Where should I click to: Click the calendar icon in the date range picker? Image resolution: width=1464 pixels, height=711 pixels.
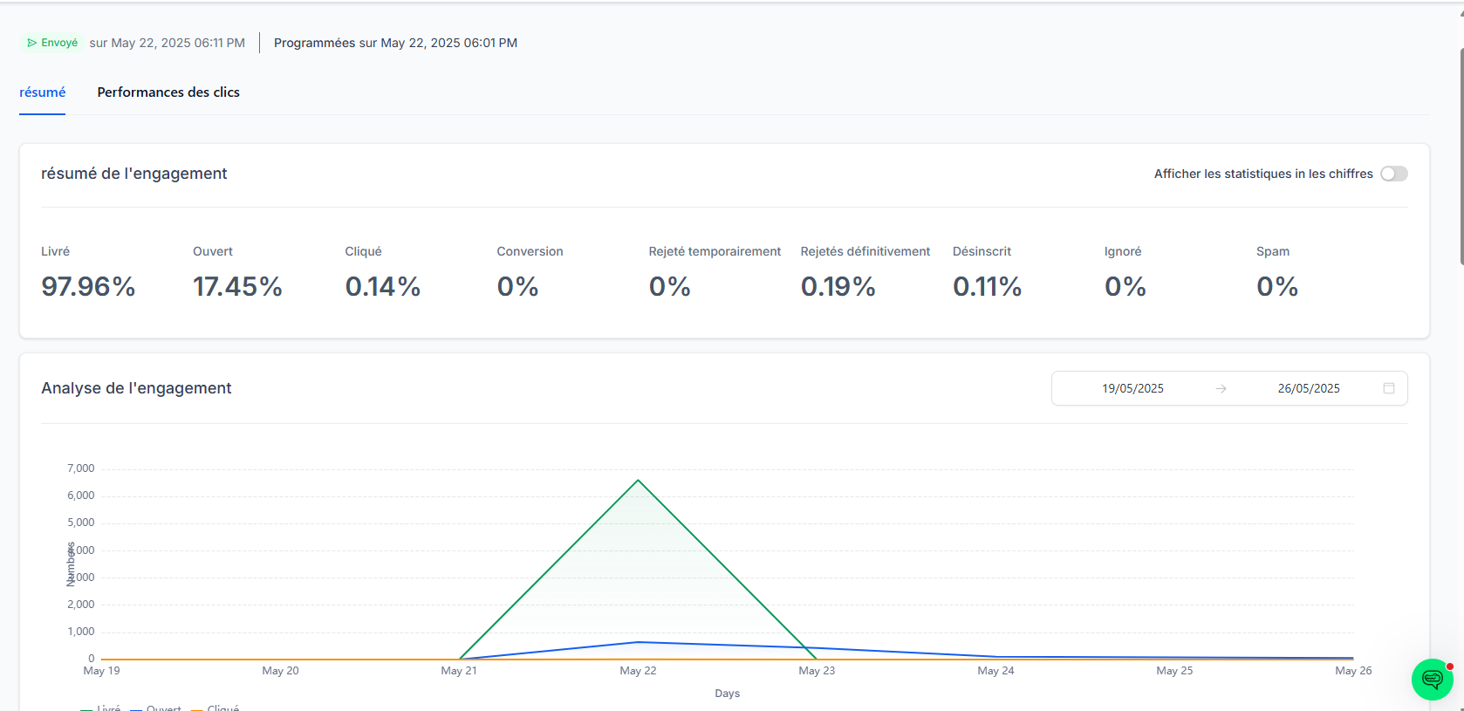click(1388, 388)
